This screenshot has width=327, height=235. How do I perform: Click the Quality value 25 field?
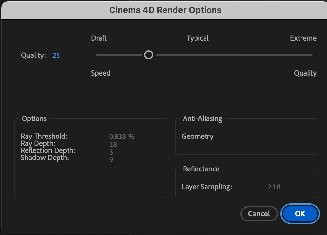pos(56,55)
